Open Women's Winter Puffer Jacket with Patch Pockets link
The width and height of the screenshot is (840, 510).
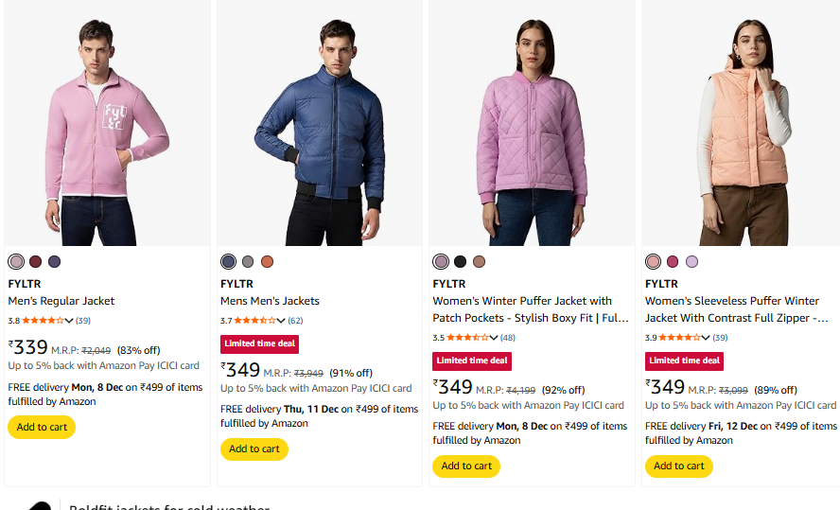(x=522, y=301)
